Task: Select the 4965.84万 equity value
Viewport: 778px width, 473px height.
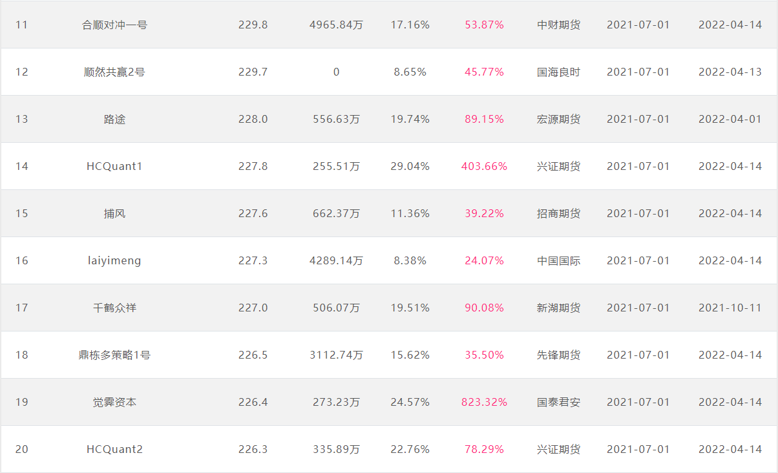Action: 336,25
